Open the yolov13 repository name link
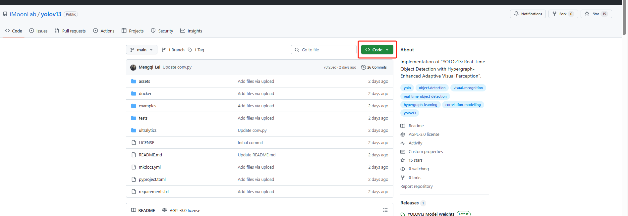Screen dimensions: 628x216 tap(51, 14)
